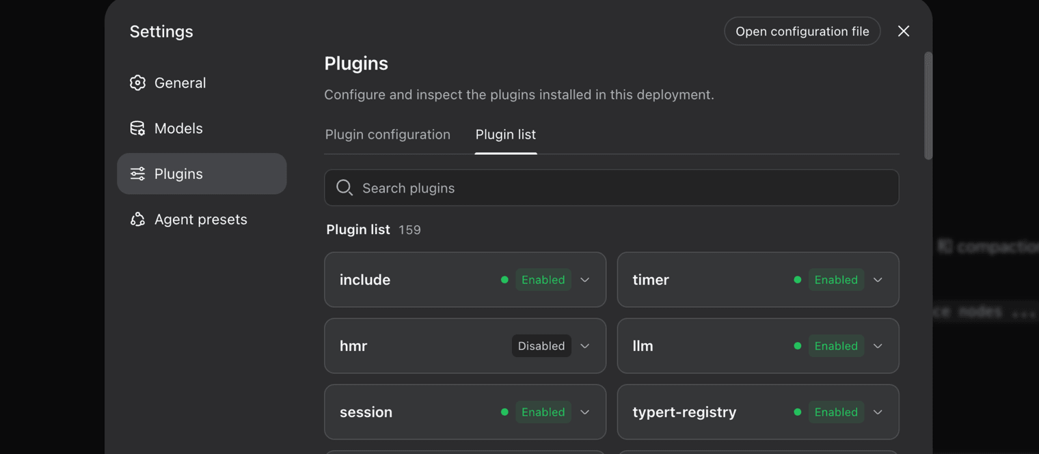Click Enabled badge on include plugin

[x=543, y=280]
